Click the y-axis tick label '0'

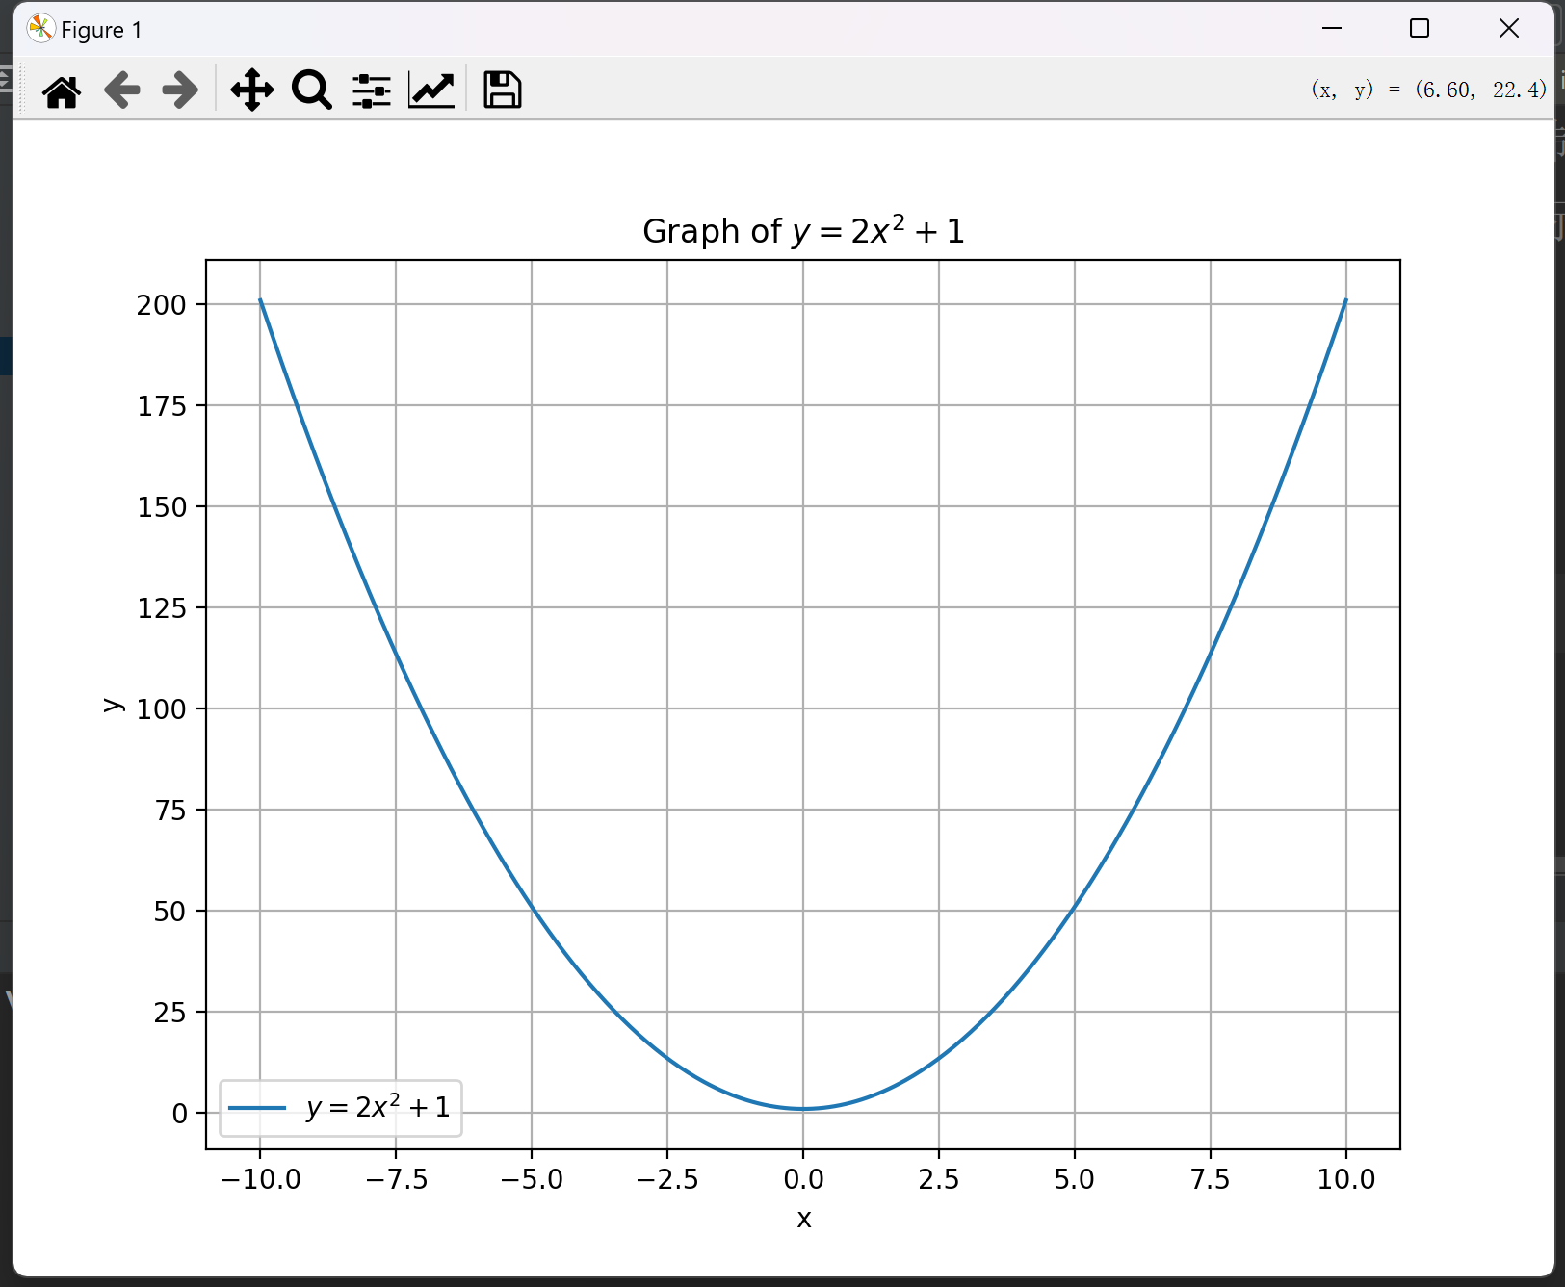click(x=179, y=1114)
